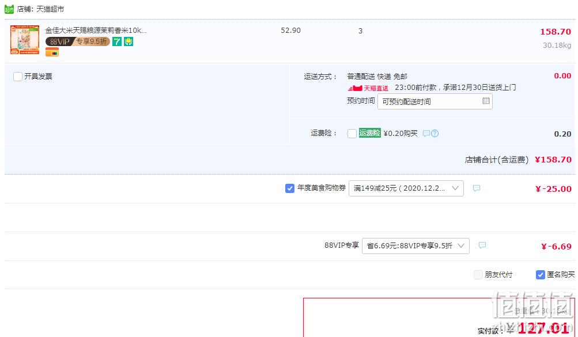Viewport: 578px width, 337px height.
Task: Click the 88VIP discount amount ¥-6.69
Action: 556,247
